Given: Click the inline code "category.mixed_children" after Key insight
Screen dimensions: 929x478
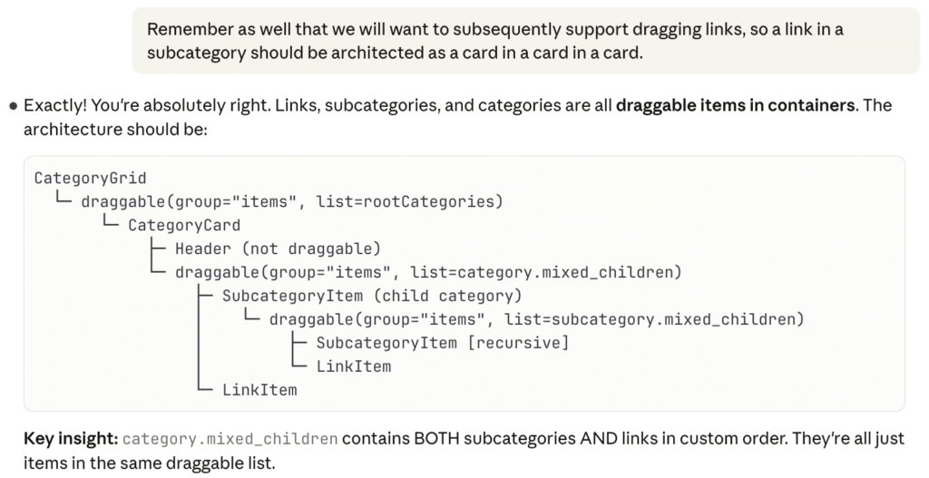Looking at the screenshot, I should click(x=230, y=440).
